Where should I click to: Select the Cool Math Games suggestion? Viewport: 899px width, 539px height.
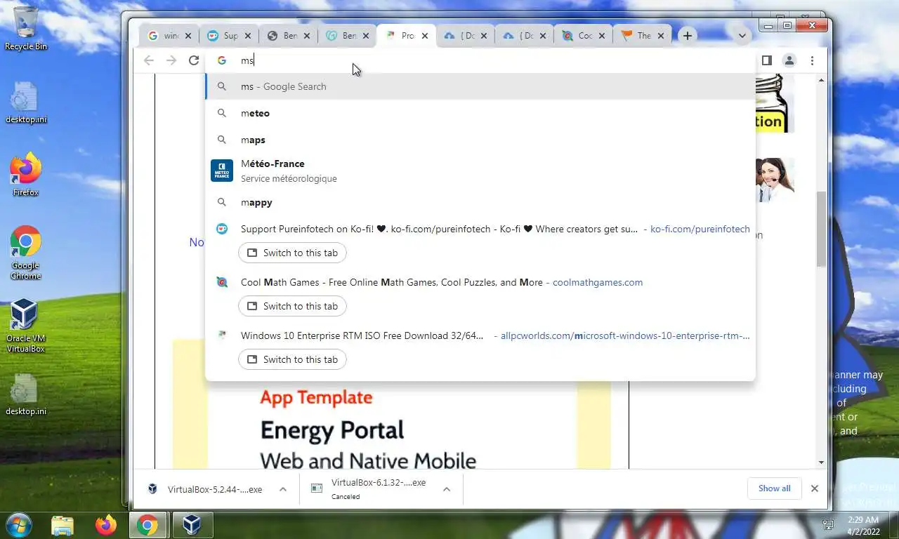480,282
